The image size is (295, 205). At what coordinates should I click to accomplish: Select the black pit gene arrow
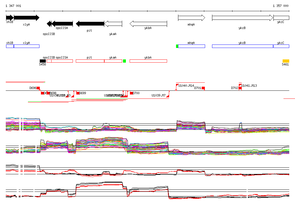coord(90,24)
